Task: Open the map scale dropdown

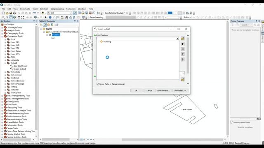Action: point(70,13)
